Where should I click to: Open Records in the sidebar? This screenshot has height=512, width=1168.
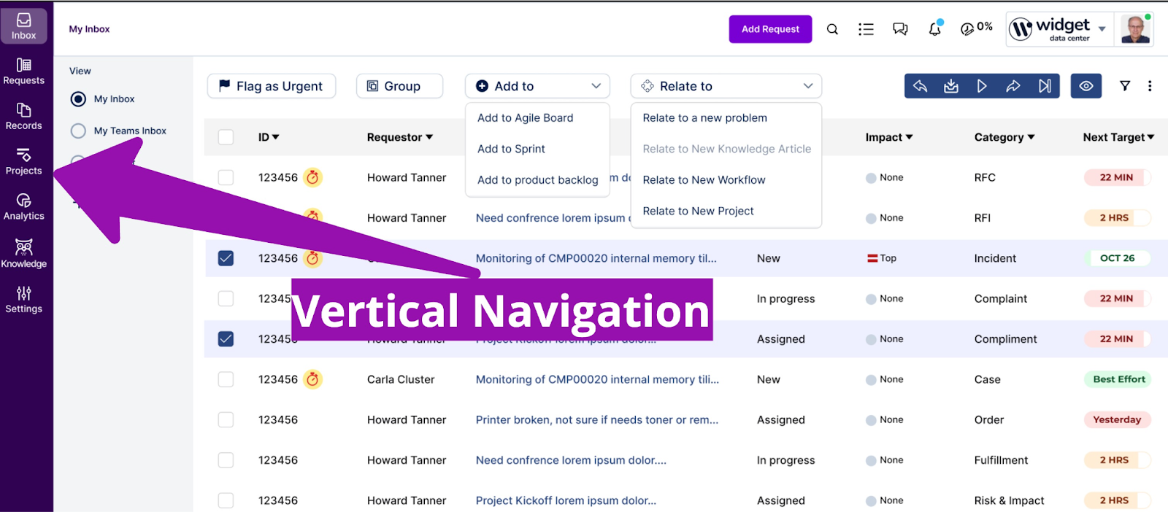point(23,117)
